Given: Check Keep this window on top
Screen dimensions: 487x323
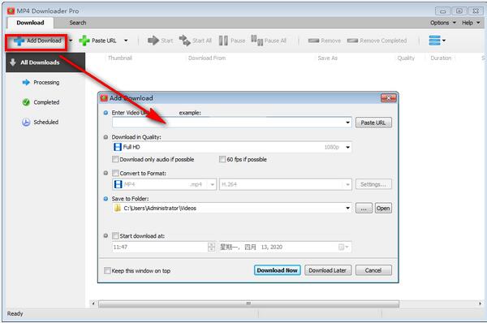Looking at the screenshot, I should [107, 270].
